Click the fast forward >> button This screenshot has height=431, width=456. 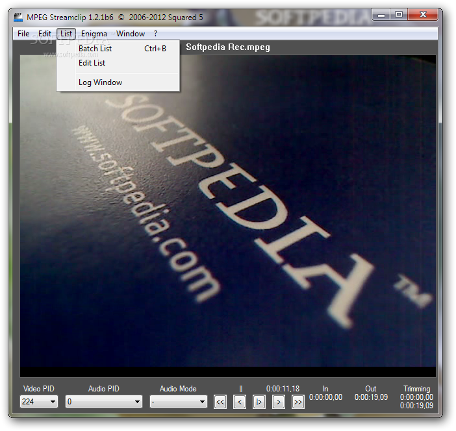298,402
